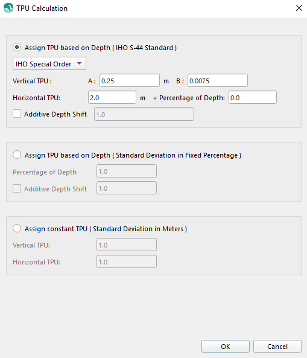Image resolution: width=307 pixels, height=358 pixels.
Task: Click the Vertical TPU A value field
Action: [x=130, y=80]
